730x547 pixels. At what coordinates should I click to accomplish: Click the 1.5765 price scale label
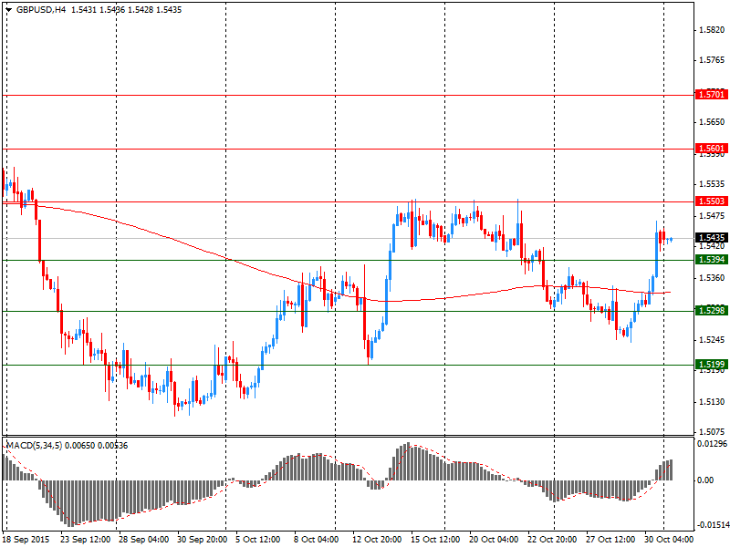coord(713,60)
